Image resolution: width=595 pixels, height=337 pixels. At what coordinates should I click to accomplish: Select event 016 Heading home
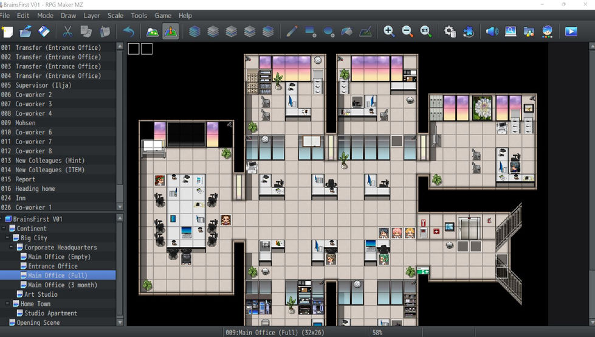coord(58,189)
